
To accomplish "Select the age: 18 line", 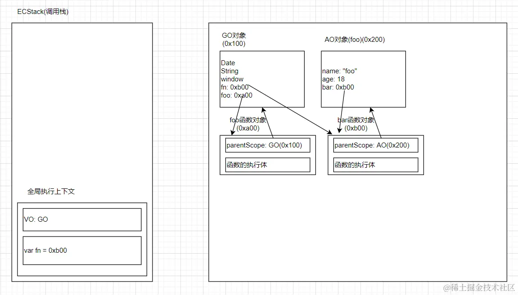I will click(333, 79).
